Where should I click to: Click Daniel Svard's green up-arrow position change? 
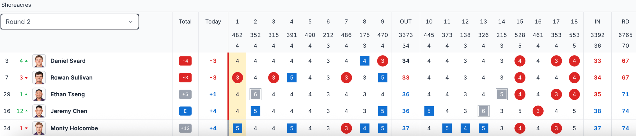coord(24,61)
